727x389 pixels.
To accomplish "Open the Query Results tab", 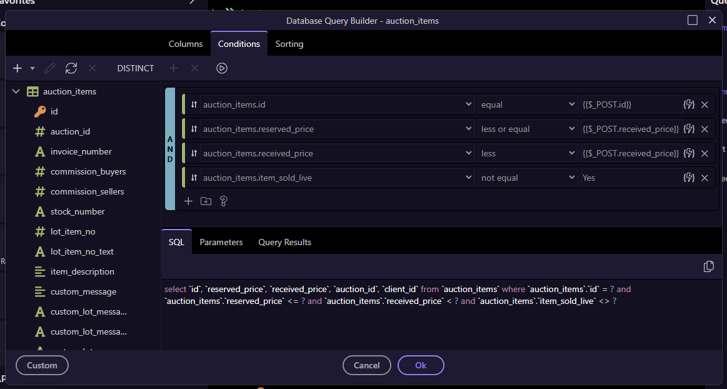I will [x=284, y=242].
